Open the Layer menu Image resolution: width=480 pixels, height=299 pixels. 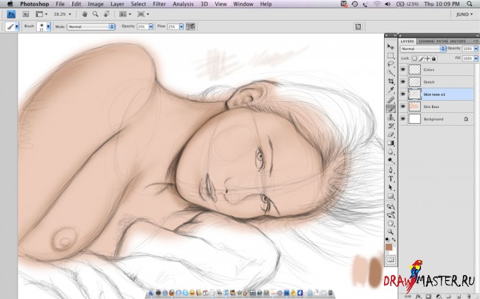click(117, 4)
